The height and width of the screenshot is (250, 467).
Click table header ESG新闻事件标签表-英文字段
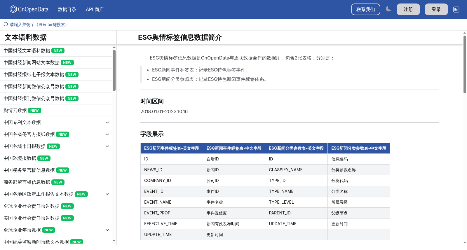(172, 148)
